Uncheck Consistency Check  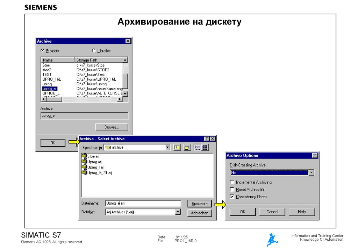coord(232,196)
